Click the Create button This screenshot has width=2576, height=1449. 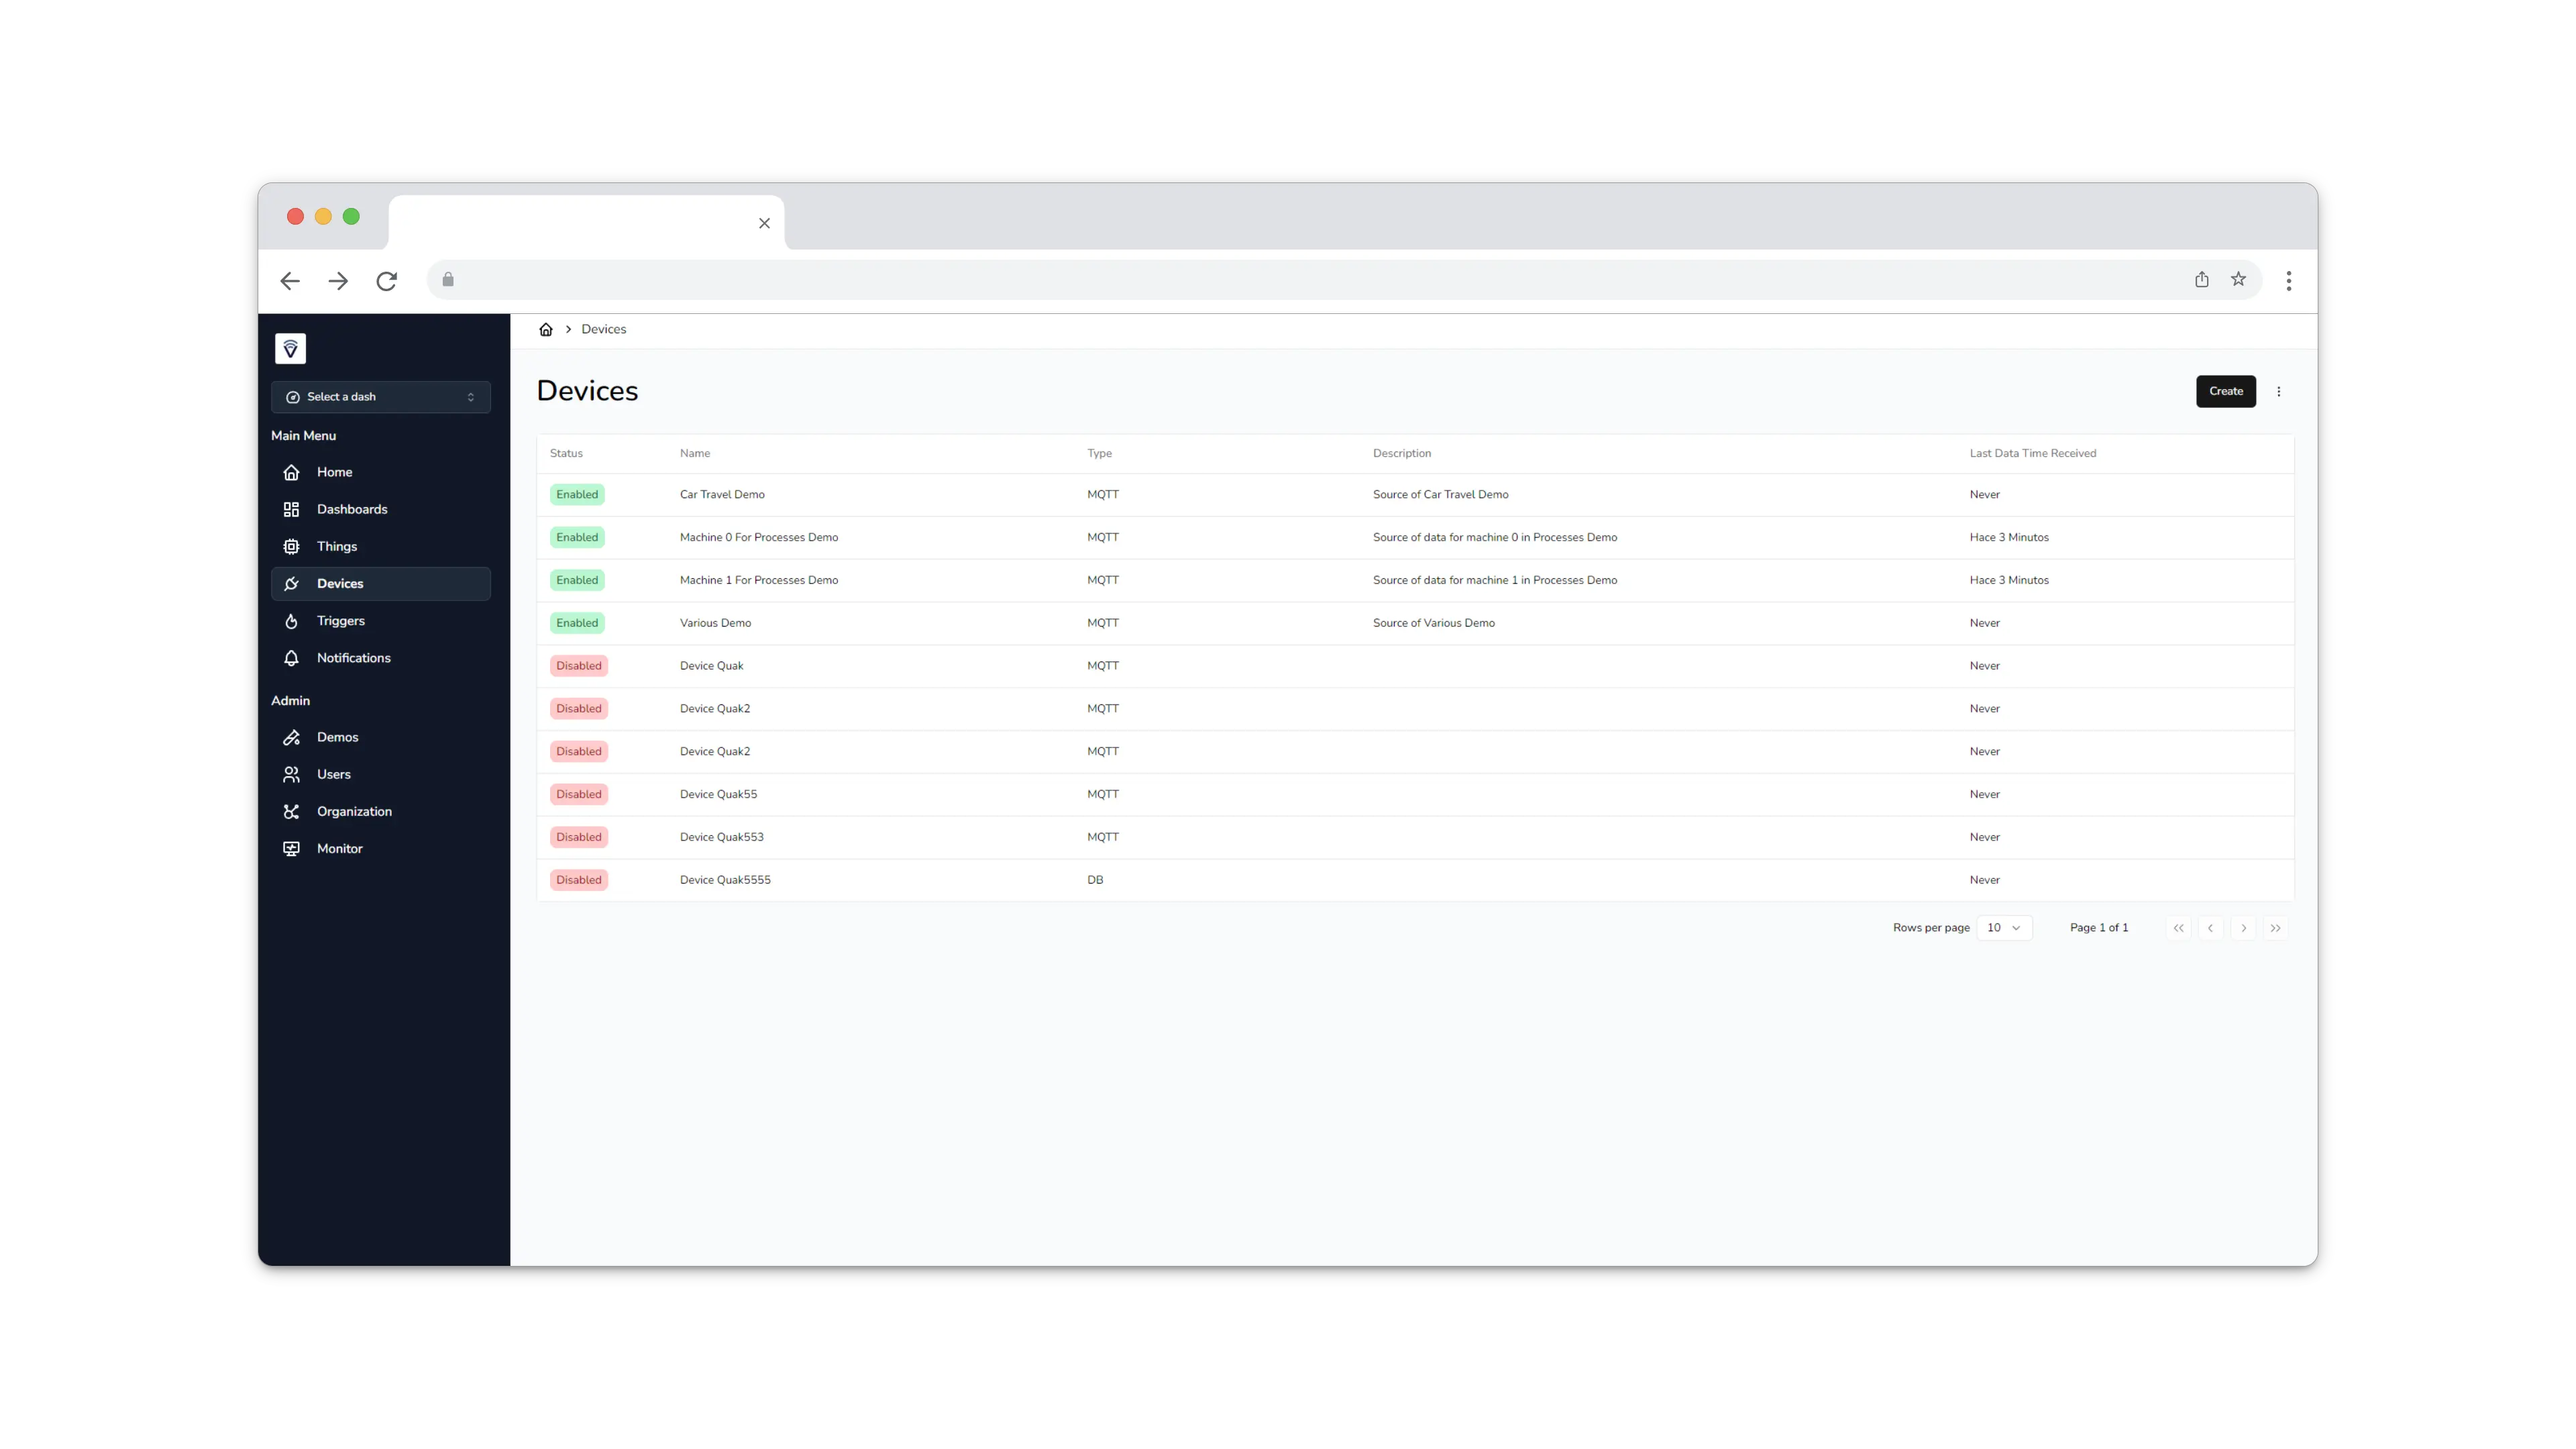click(x=2225, y=391)
